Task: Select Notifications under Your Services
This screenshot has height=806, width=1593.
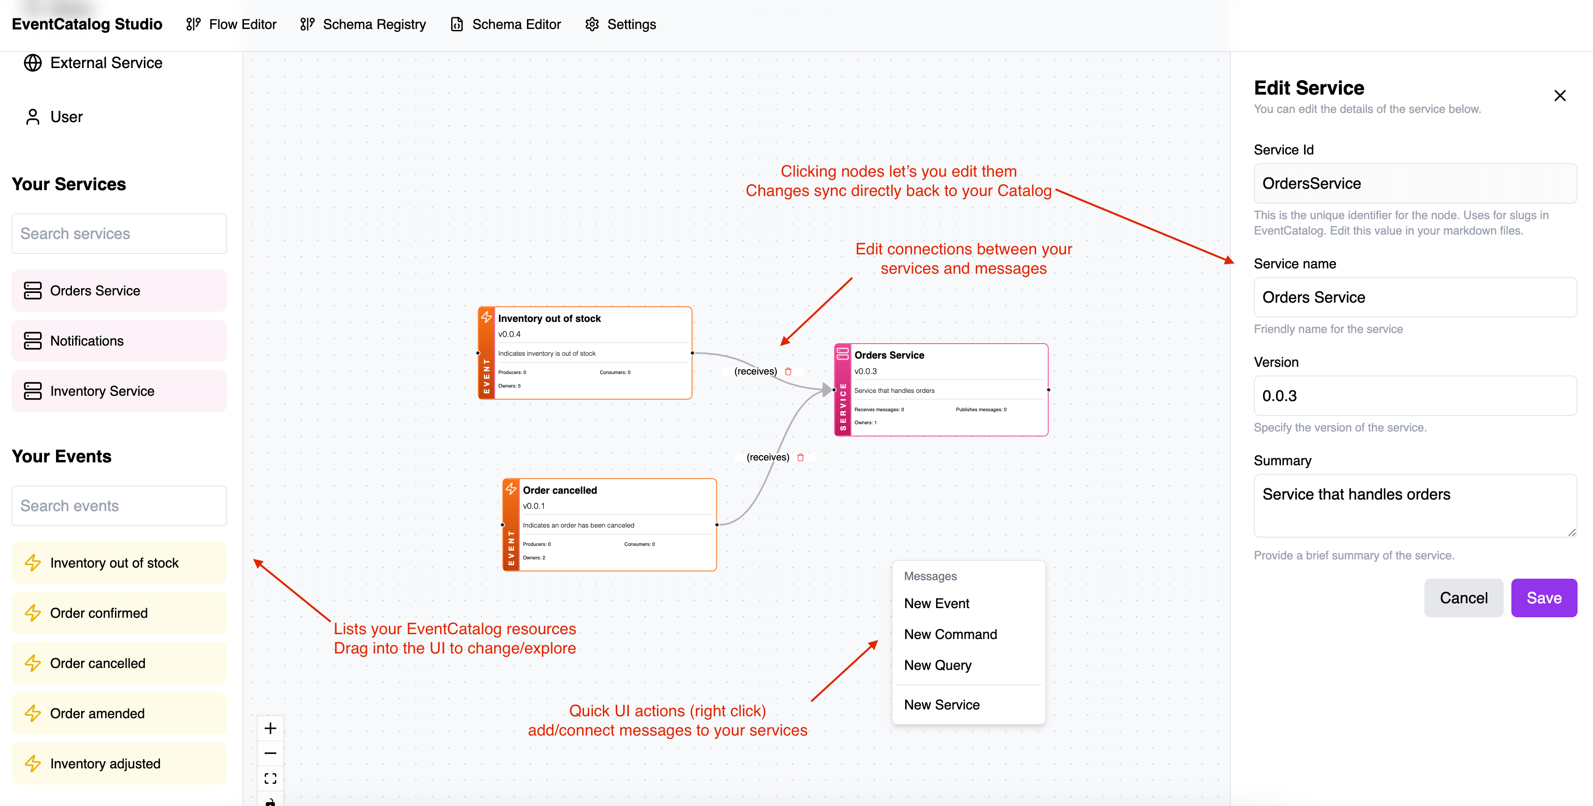Action: [x=119, y=341]
